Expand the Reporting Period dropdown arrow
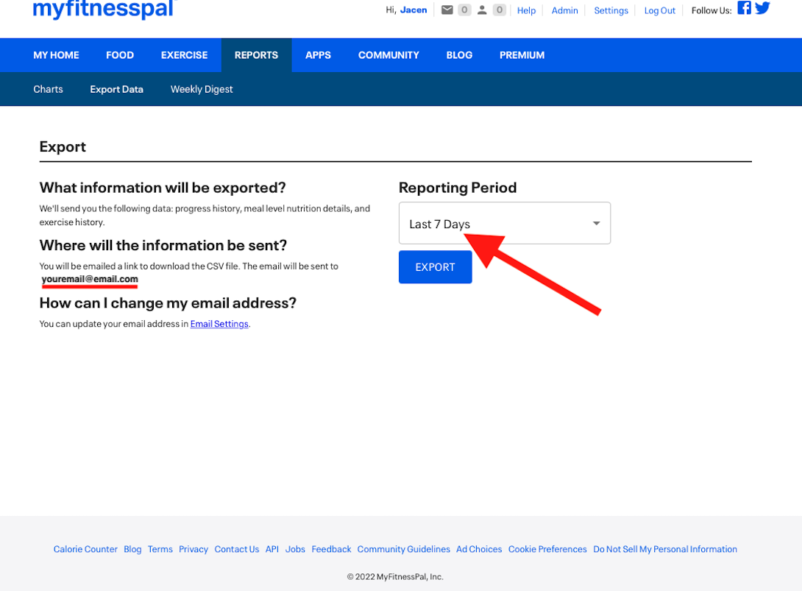Viewport: 802px width, 591px height. [596, 223]
